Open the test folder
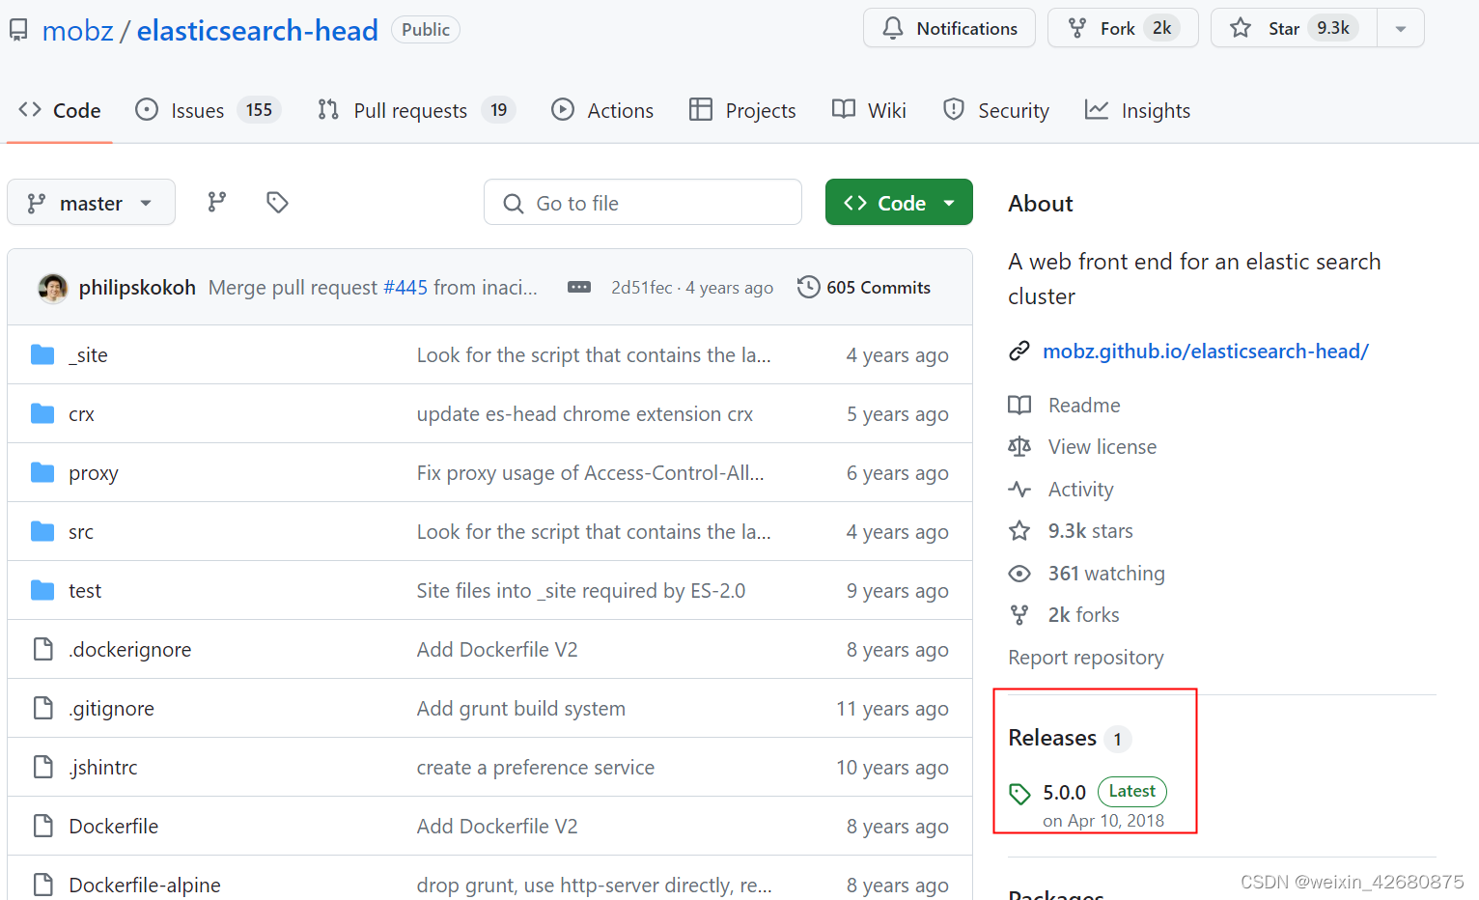This screenshot has width=1479, height=900. click(85, 591)
